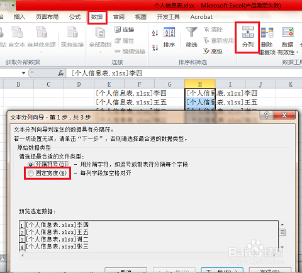
Task: Select column C header
Action: tap(48, 84)
